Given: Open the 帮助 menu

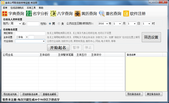Looking at the screenshot, I should pos(41,8).
